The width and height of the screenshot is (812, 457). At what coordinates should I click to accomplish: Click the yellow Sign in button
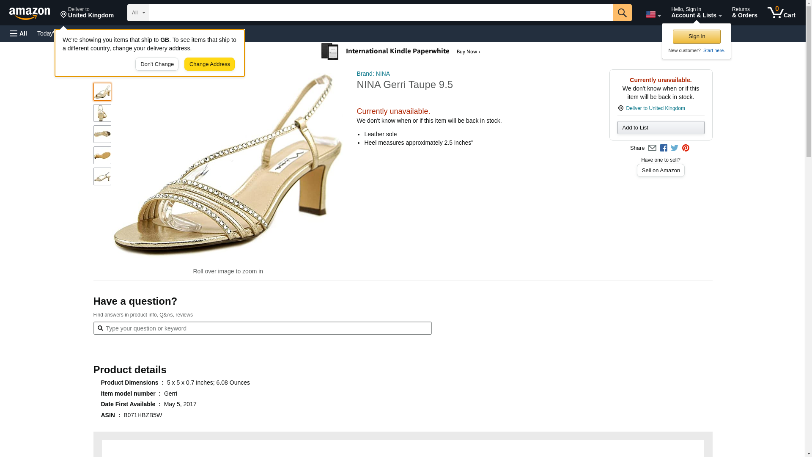697,36
